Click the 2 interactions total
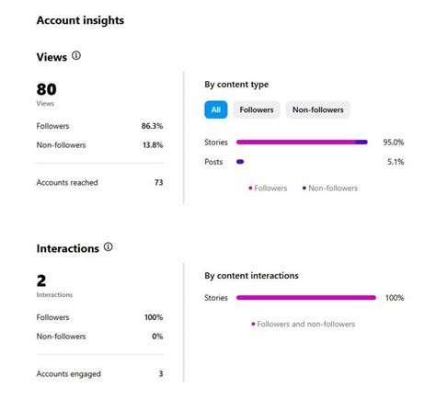The image size is (436, 400). [x=41, y=280]
